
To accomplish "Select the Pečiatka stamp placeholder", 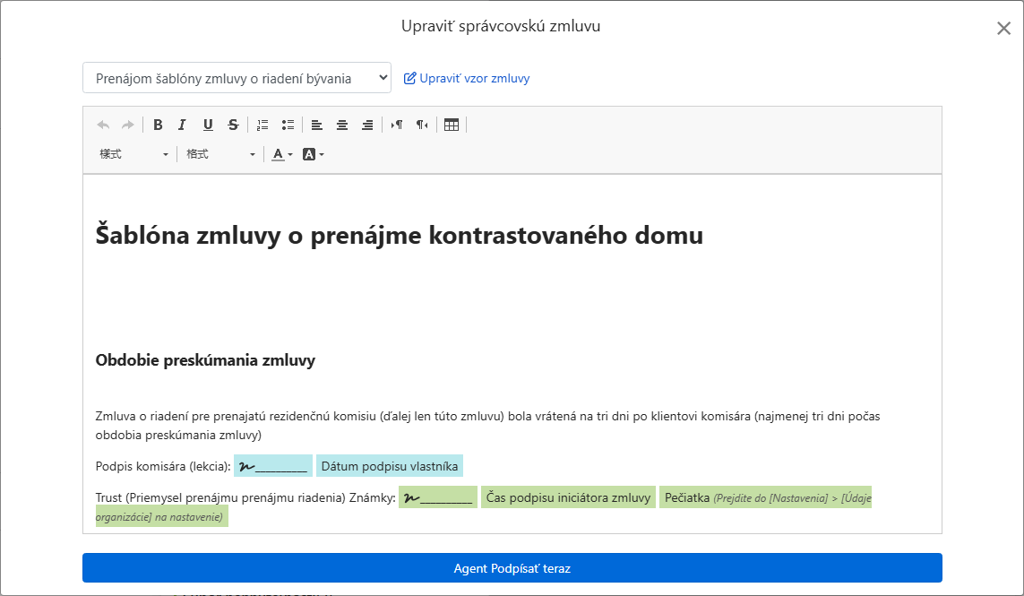I will (x=765, y=497).
